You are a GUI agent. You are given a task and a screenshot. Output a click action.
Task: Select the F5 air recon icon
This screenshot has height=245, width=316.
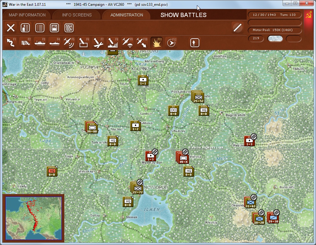69,43
